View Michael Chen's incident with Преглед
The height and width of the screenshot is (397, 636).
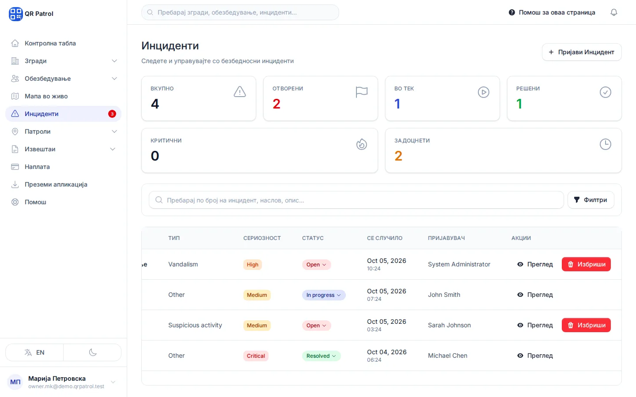535,356
